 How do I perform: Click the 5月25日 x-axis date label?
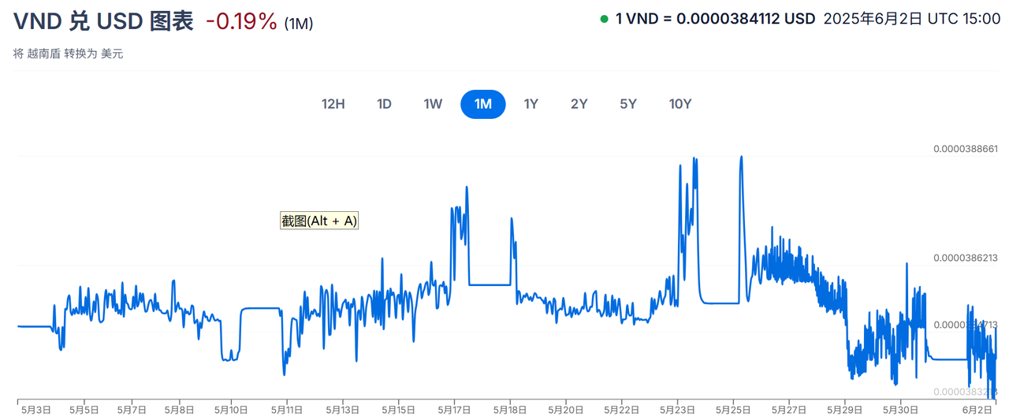click(732, 410)
